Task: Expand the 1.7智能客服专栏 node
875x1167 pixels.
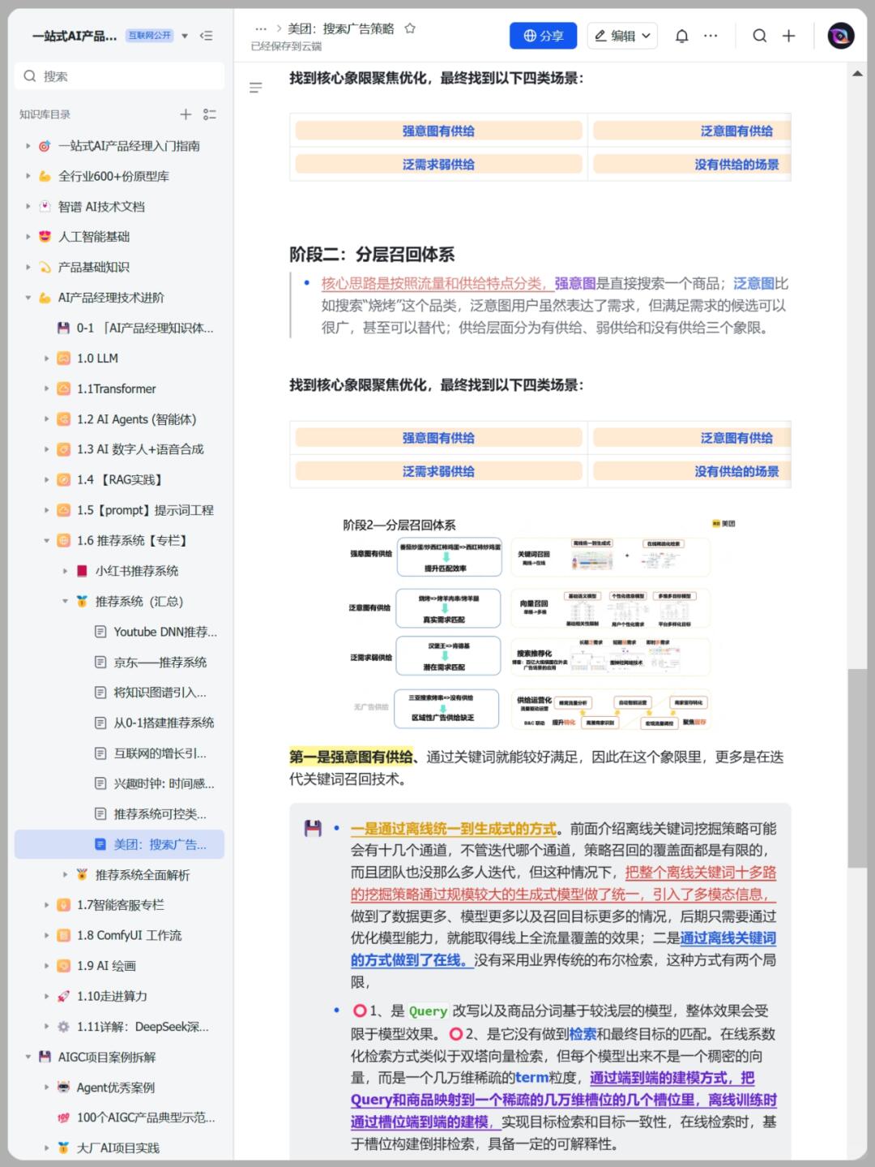Action: point(46,905)
